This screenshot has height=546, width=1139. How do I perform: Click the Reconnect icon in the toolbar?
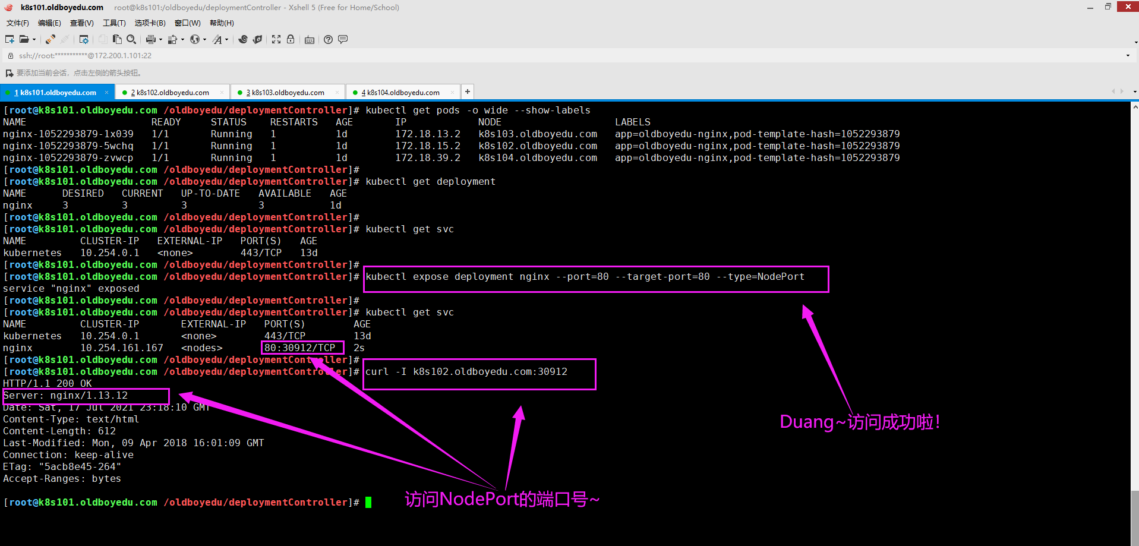[x=51, y=39]
